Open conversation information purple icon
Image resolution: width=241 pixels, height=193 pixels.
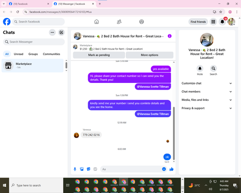(170, 36)
